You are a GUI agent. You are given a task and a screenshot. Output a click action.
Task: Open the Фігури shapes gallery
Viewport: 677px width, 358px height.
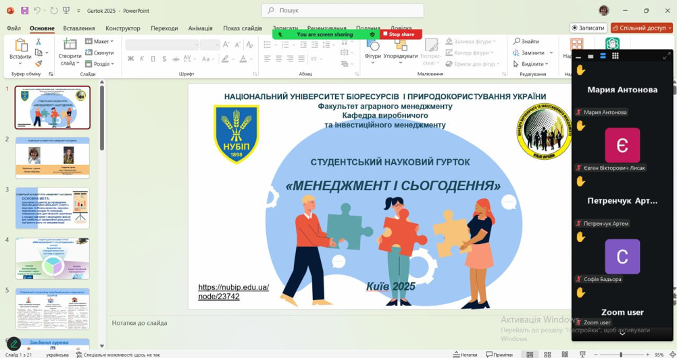[x=372, y=49]
